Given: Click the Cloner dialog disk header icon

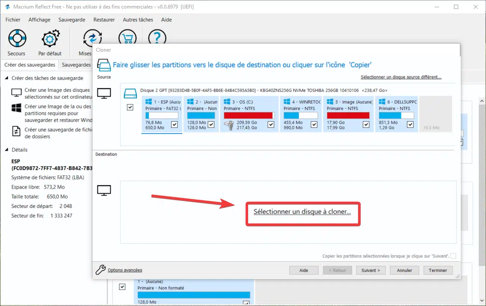Looking at the screenshot, I should [104, 65].
